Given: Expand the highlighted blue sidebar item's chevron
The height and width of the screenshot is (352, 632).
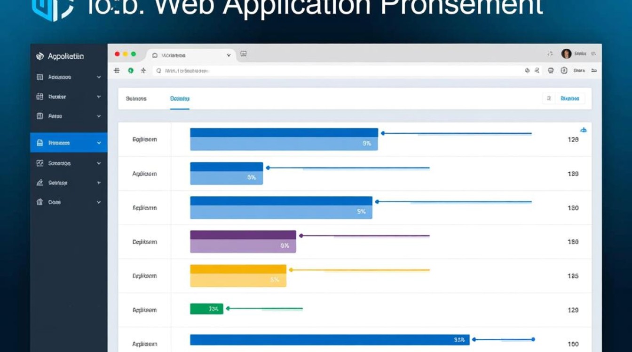Looking at the screenshot, I should pos(99,143).
